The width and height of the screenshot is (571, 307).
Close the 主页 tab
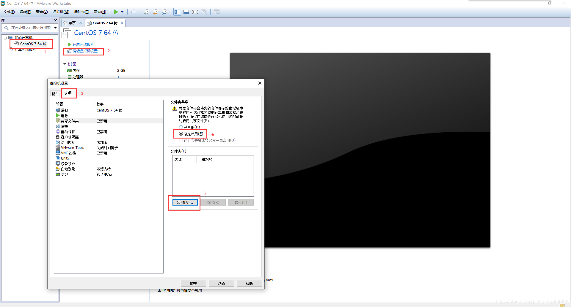pyautogui.click(x=80, y=23)
